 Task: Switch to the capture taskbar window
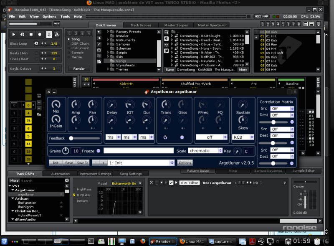[x=222, y=241]
